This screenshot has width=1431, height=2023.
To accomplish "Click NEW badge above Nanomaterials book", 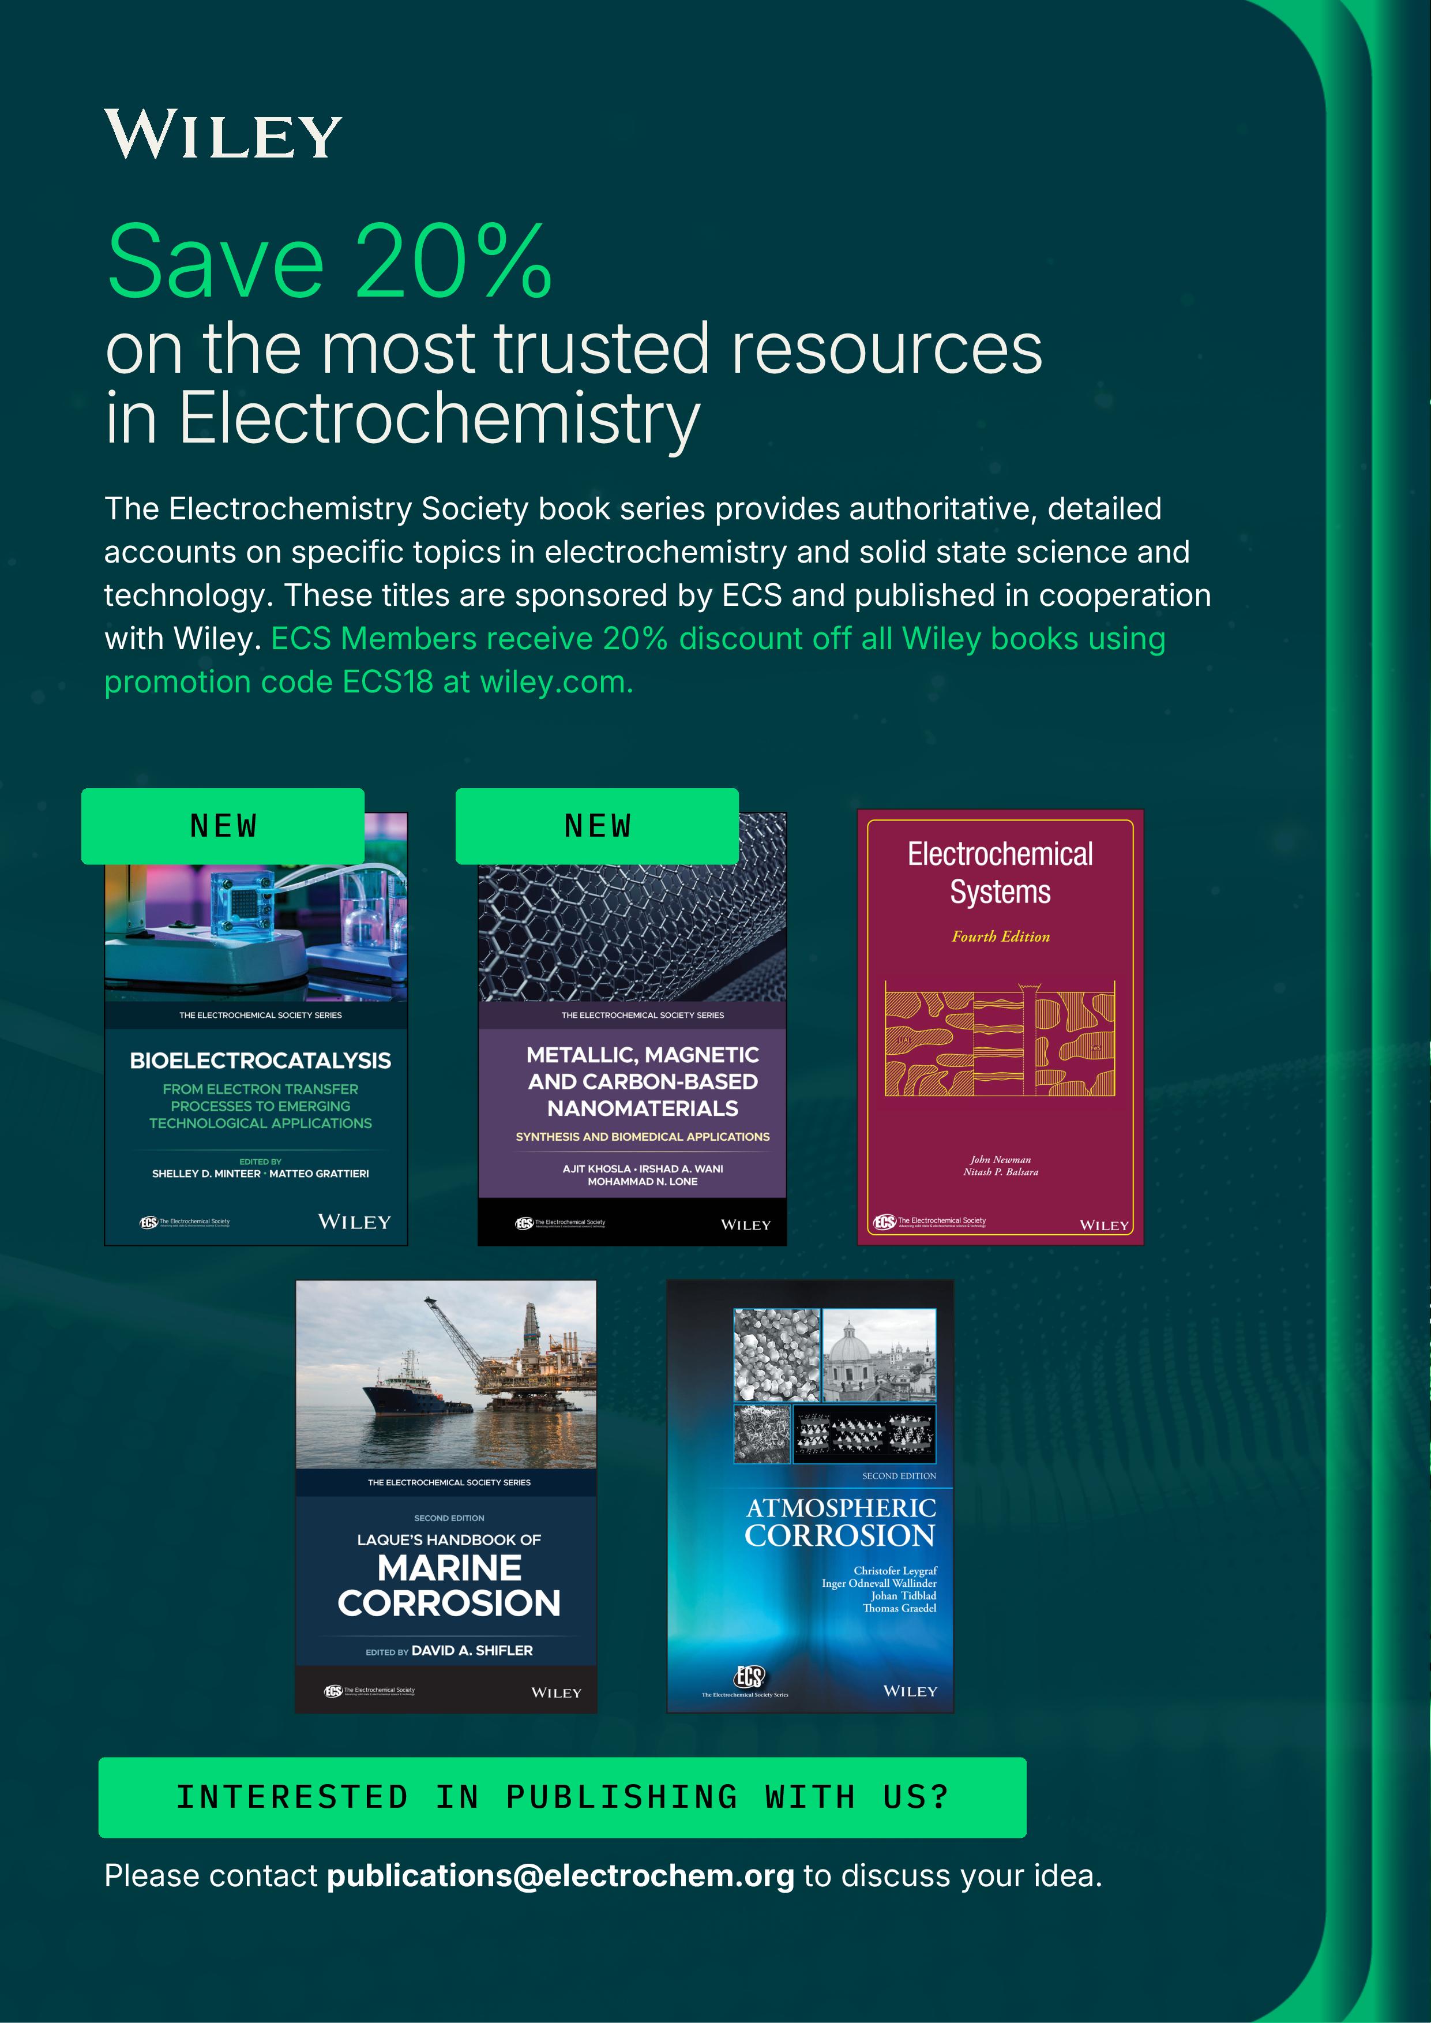I will pyautogui.click(x=598, y=826).
